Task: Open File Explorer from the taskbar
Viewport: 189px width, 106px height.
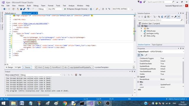Action: tap(13, 103)
